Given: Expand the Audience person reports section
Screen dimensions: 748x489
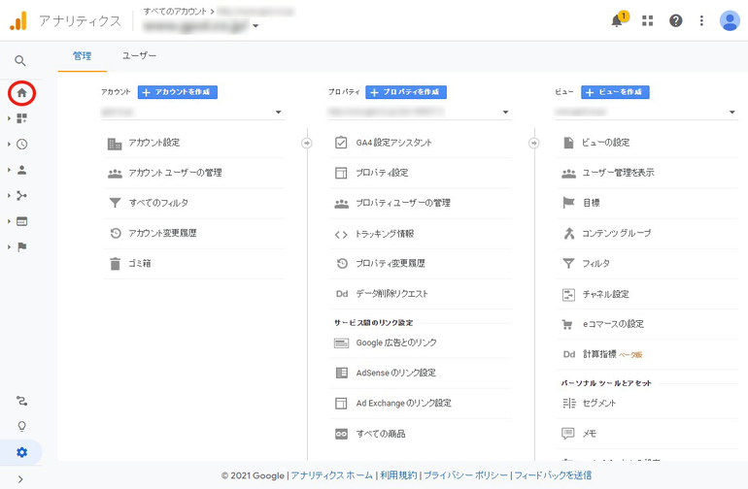Looking at the screenshot, I should tap(21, 170).
